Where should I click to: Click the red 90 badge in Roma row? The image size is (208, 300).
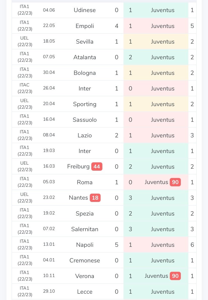coord(175,182)
